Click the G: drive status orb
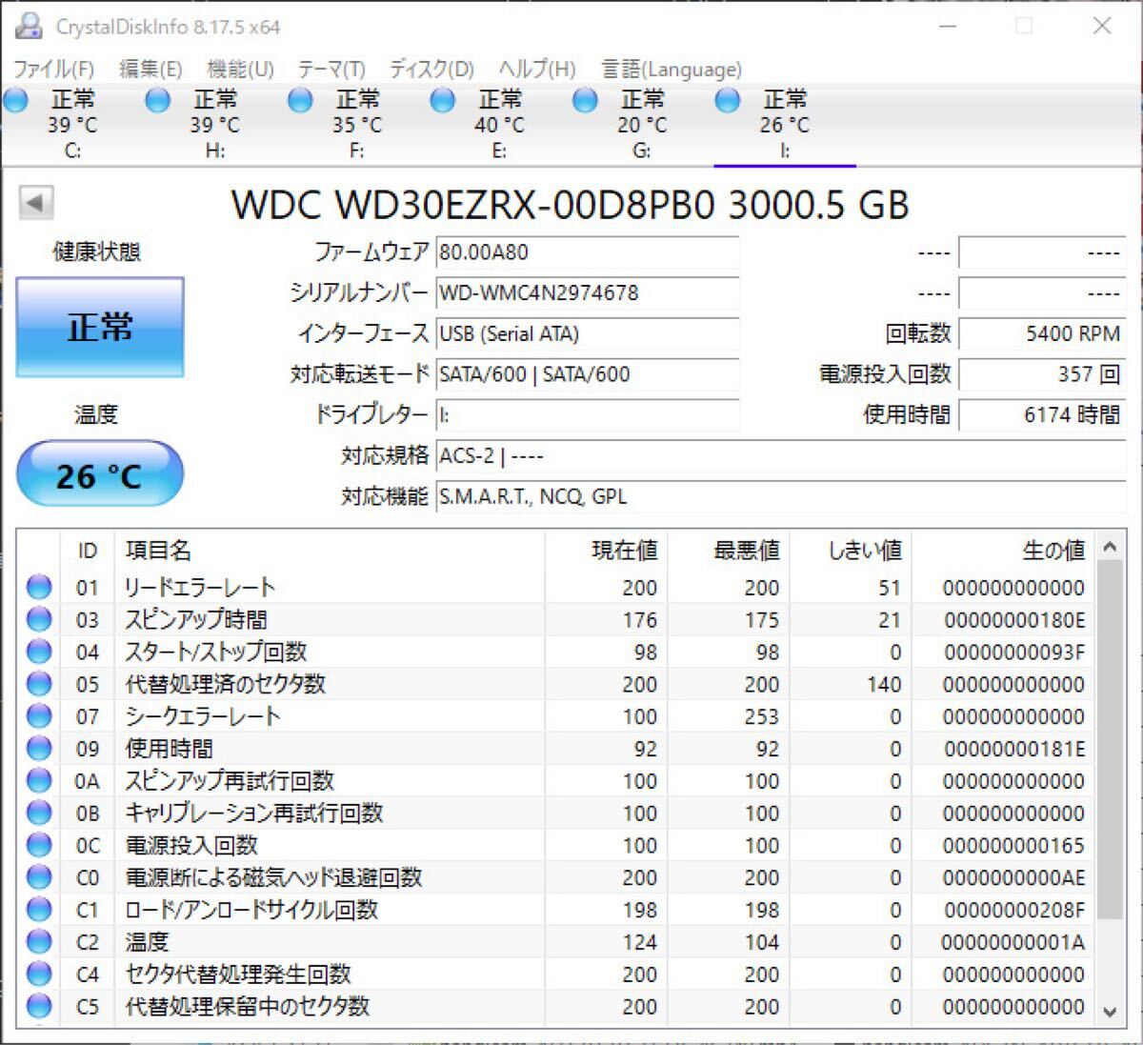The width and height of the screenshot is (1143, 1045). point(585,100)
